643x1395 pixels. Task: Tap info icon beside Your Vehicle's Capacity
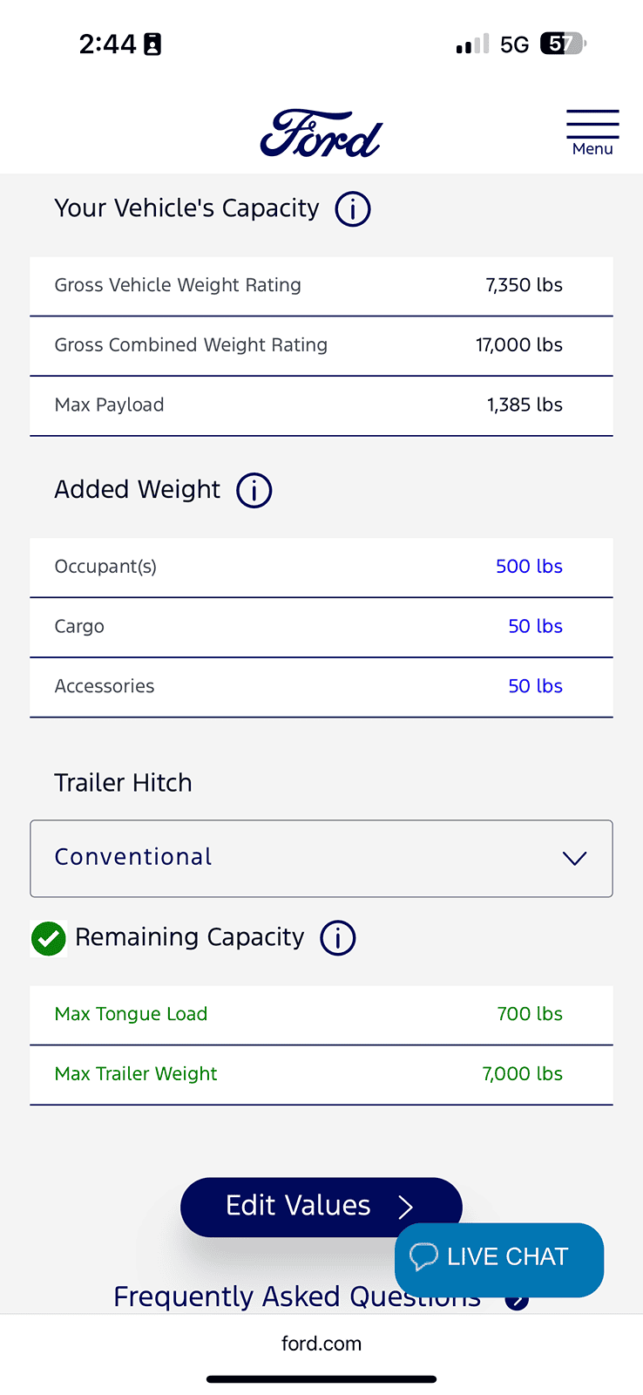tap(353, 209)
